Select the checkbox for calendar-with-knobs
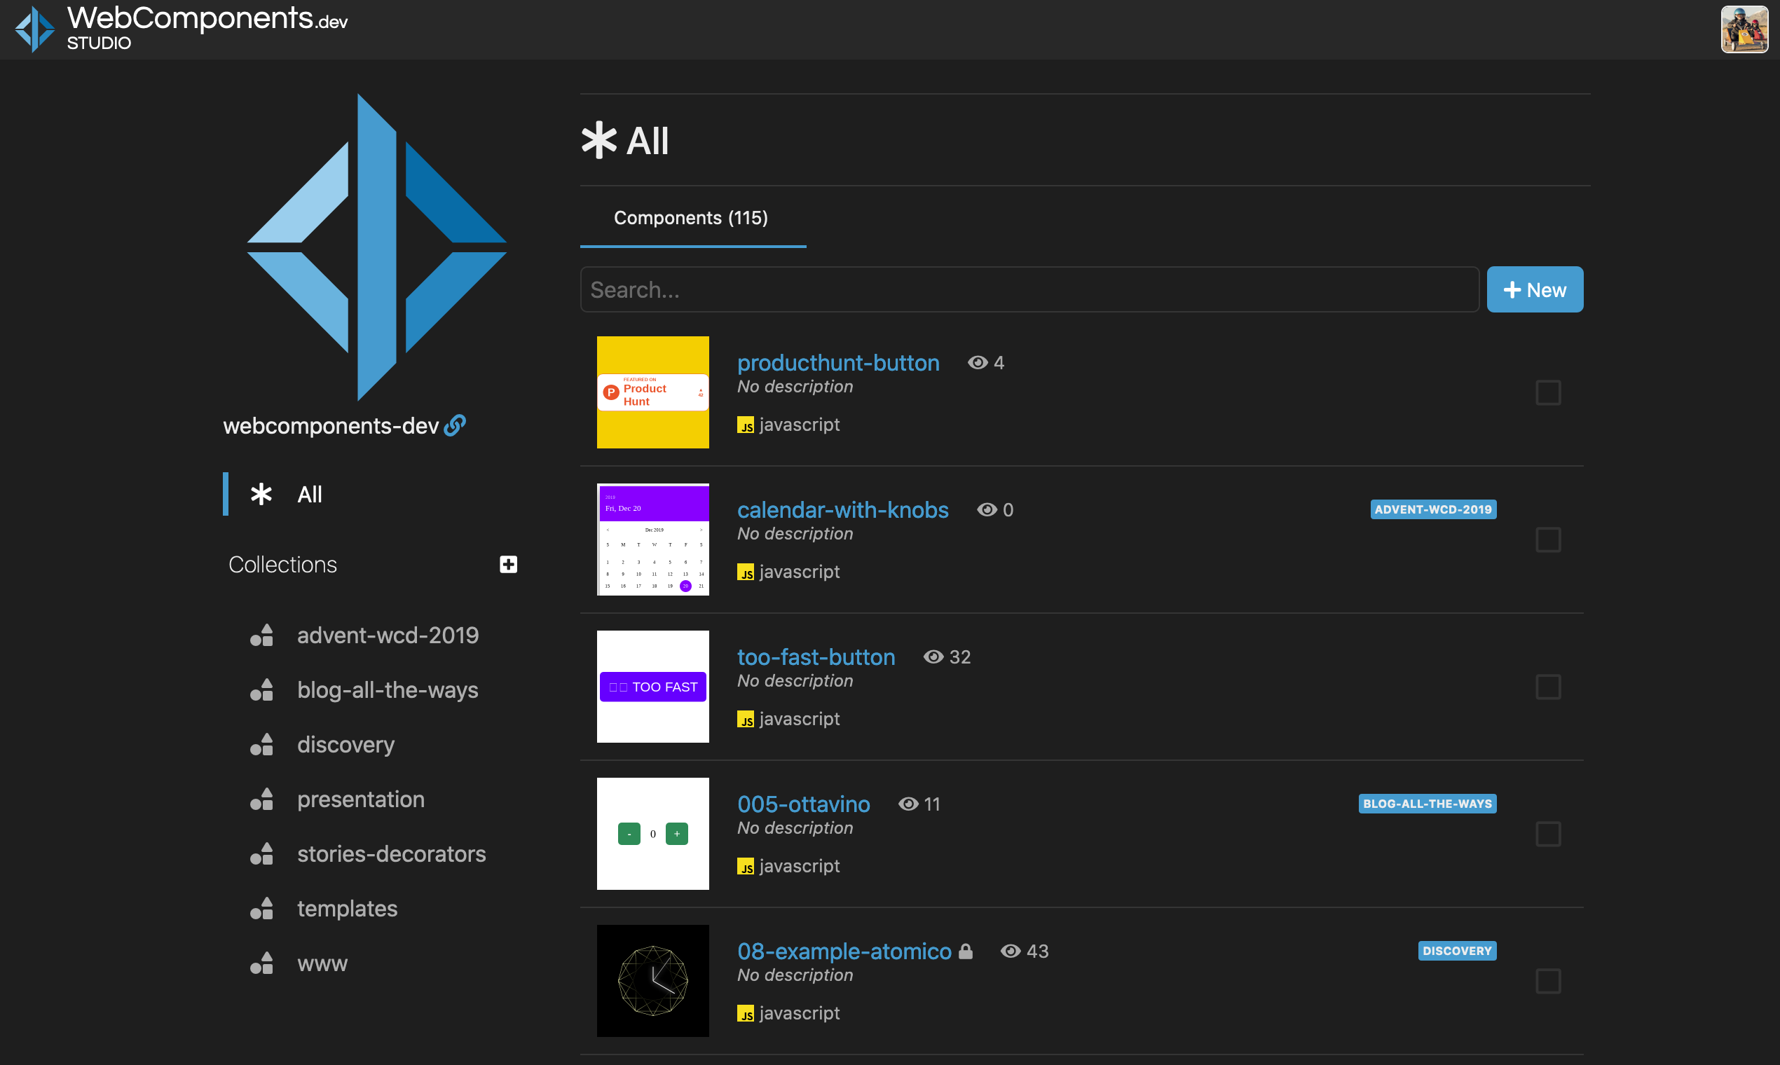Screen dimensions: 1780x1065 click(1548, 539)
